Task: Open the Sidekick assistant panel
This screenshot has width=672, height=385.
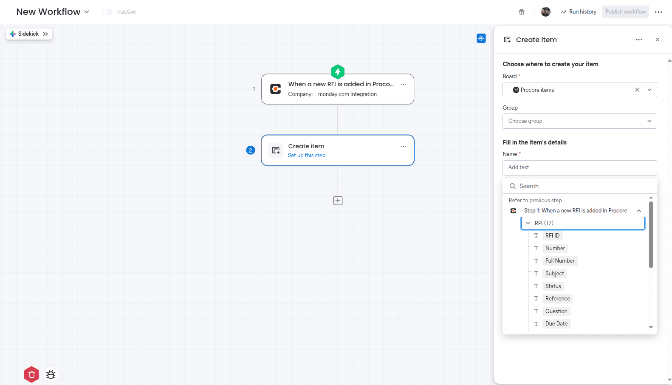Action: coord(29,34)
